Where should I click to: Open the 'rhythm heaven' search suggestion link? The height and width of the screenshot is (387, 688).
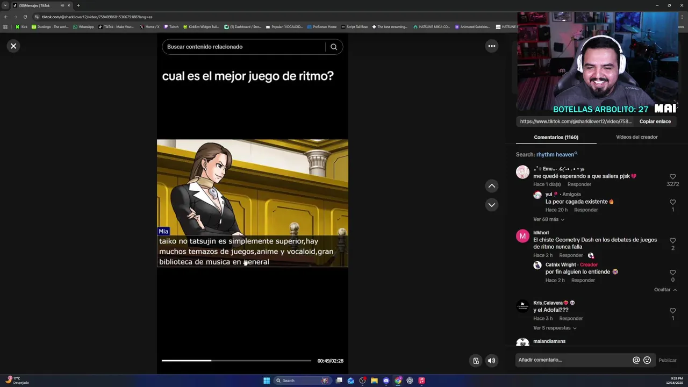(x=556, y=155)
